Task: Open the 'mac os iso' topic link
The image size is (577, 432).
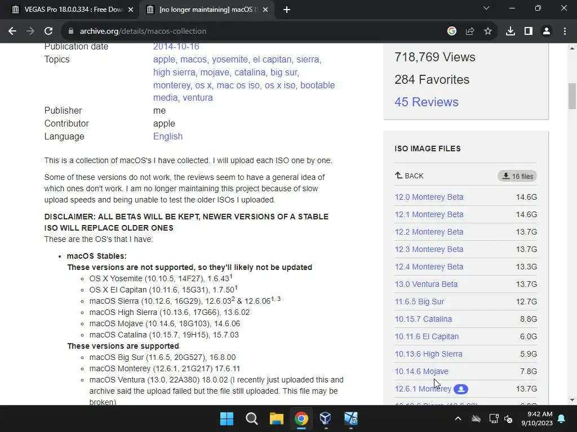Action: (x=238, y=85)
